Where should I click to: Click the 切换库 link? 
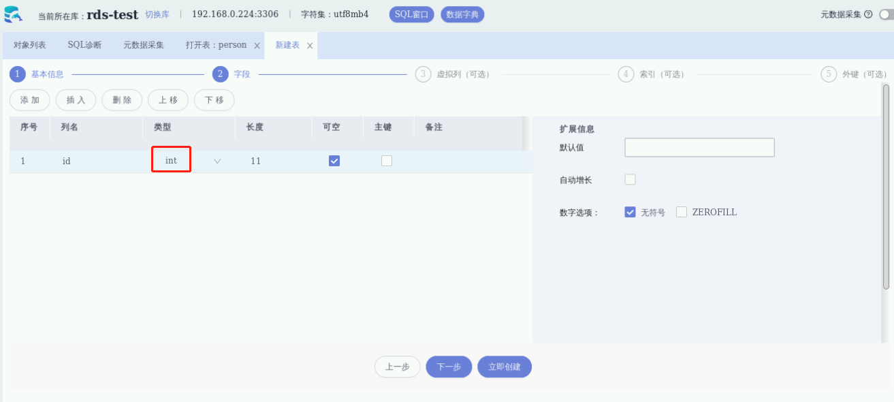(x=157, y=14)
